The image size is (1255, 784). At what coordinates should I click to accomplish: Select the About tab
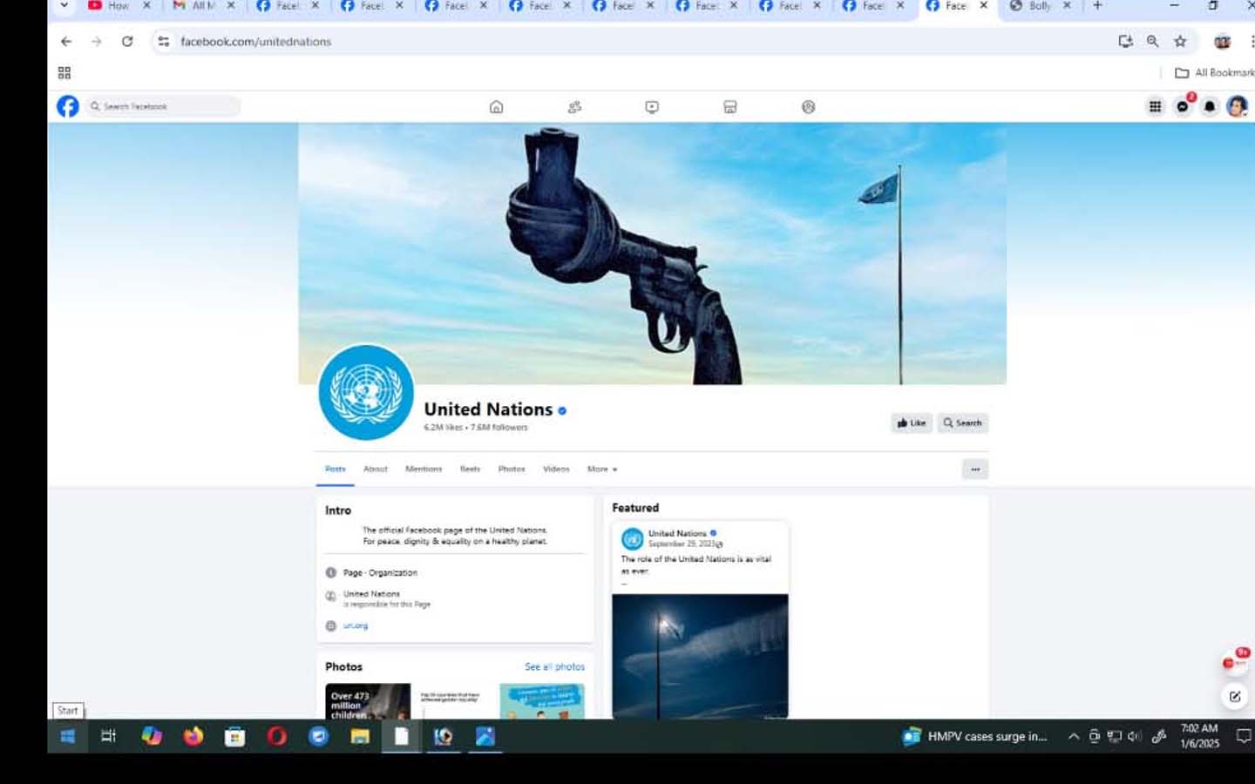coord(376,469)
